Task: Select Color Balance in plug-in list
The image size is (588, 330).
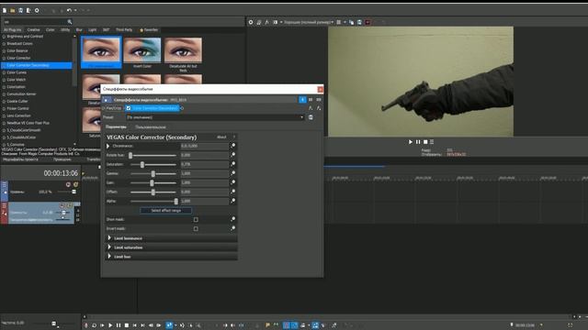Action: (x=17, y=51)
